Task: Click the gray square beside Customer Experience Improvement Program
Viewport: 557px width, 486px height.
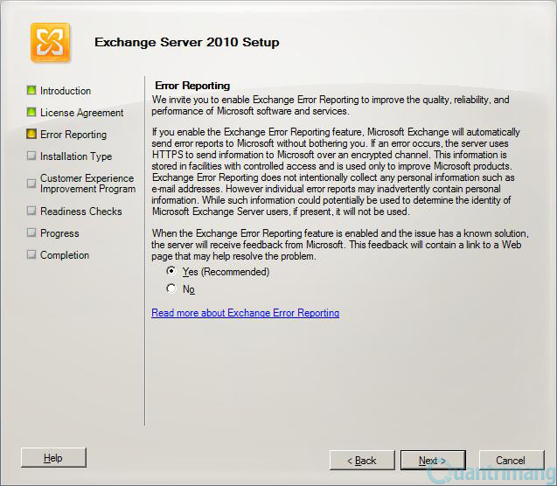Action: tap(31, 184)
